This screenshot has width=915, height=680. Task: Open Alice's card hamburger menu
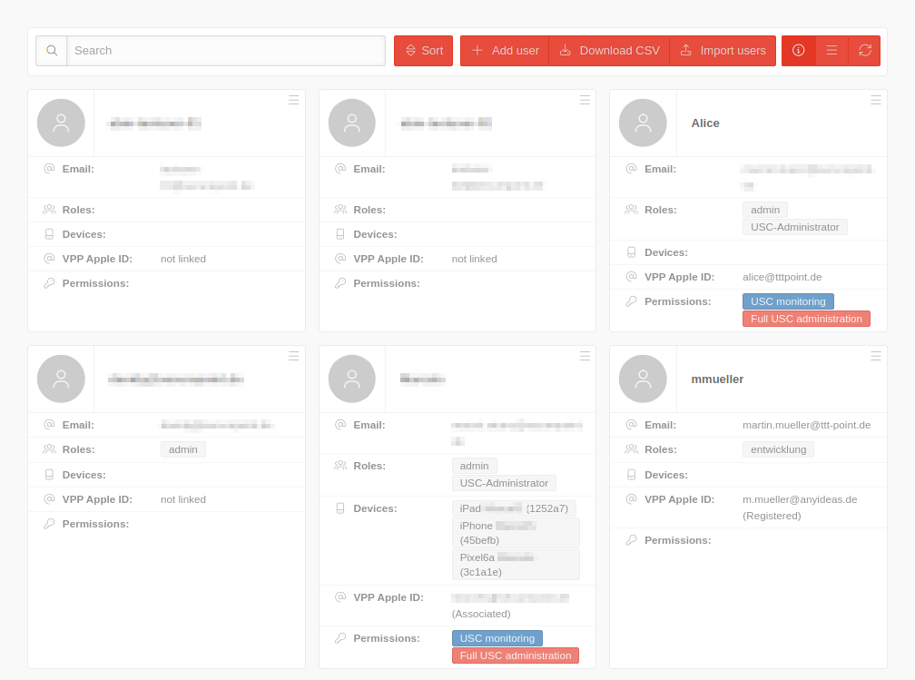point(876,100)
